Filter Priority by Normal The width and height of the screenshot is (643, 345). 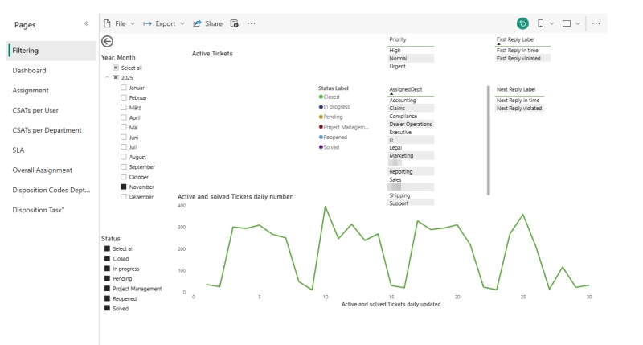(411, 58)
